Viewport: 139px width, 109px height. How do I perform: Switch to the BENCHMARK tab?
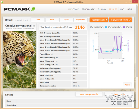pos(88,9)
